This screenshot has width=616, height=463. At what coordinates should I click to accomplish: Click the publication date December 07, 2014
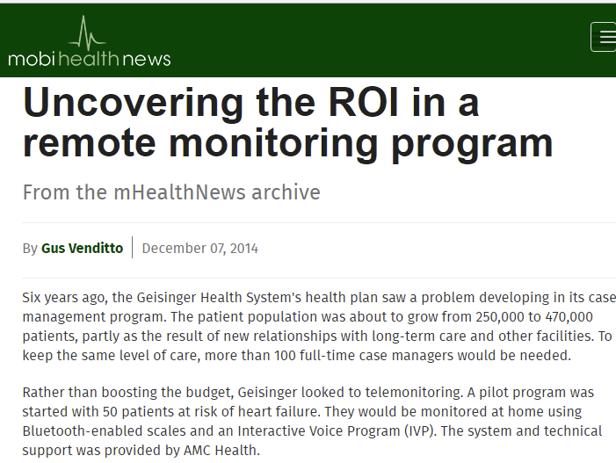(199, 248)
